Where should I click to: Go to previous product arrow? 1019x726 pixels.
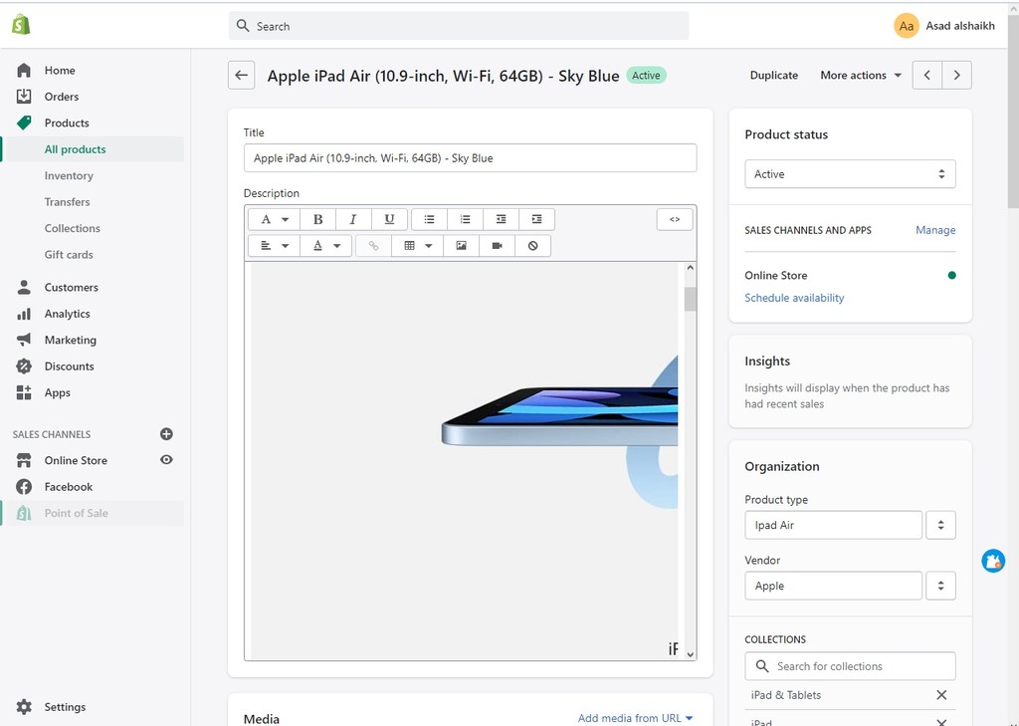click(927, 76)
